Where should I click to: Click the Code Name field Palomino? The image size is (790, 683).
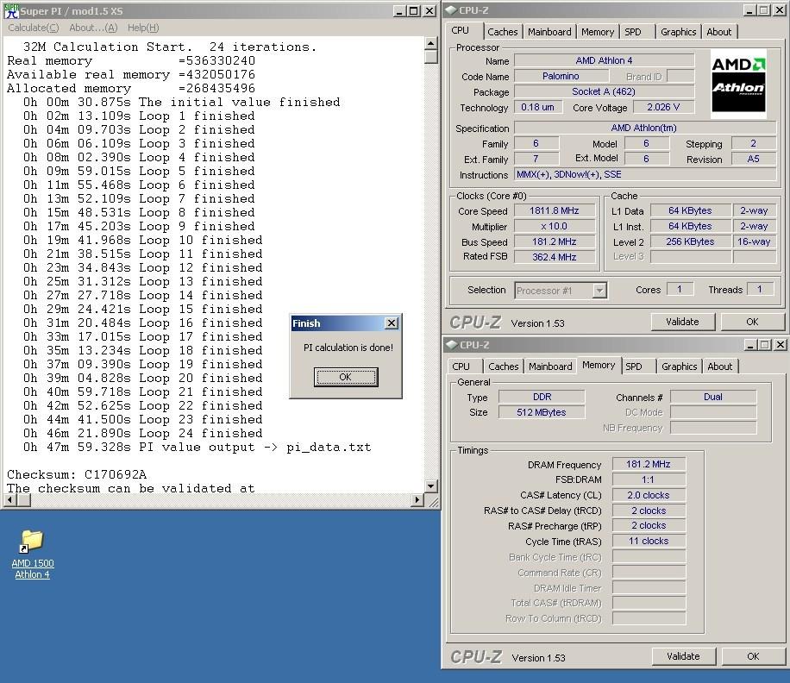click(x=561, y=76)
